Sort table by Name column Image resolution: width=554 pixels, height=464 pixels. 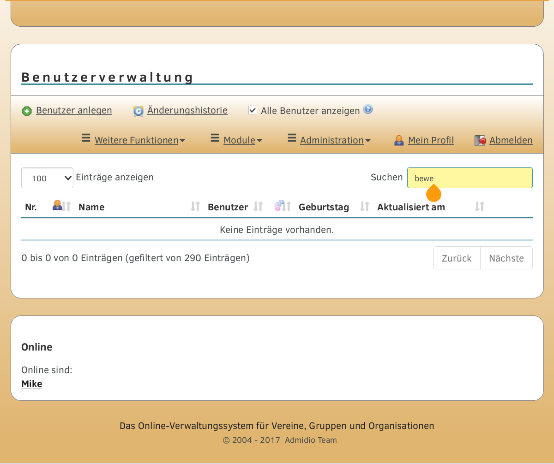pyautogui.click(x=91, y=207)
